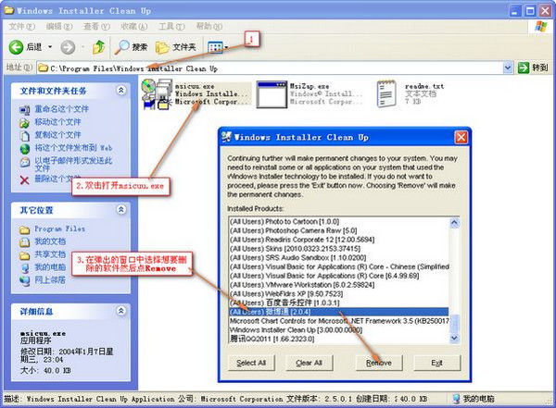Open the address bar dropdown arrow
Image resolution: width=556 pixels, height=408 pixels.
point(508,68)
